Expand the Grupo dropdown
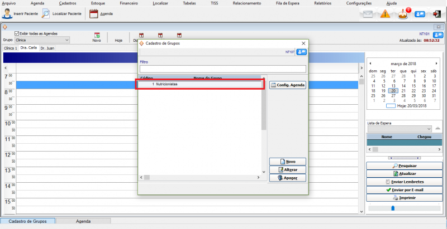447x229 pixels. (67, 40)
